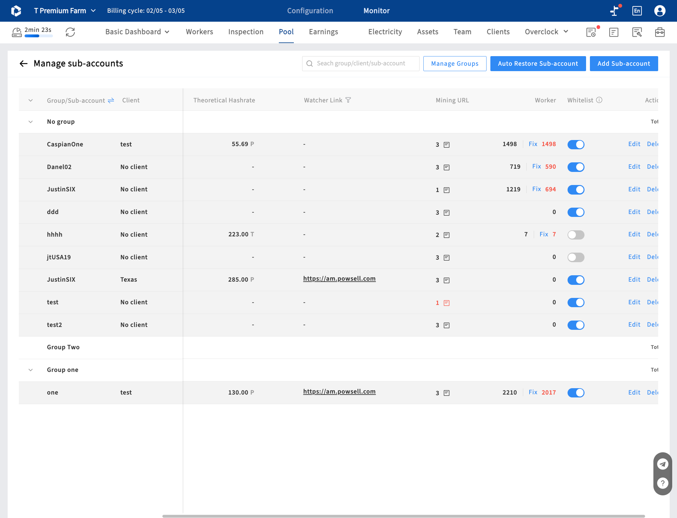The width and height of the screenshot is (677, 518).
Task: Open the Overclock dropdown menu
Action: pyautogui.click(x=546, y=32)
